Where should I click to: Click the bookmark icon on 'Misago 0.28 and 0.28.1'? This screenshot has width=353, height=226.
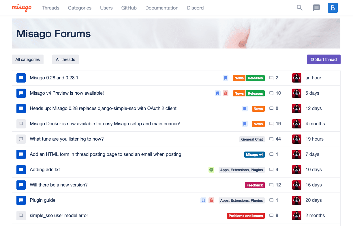coord(226,78)
